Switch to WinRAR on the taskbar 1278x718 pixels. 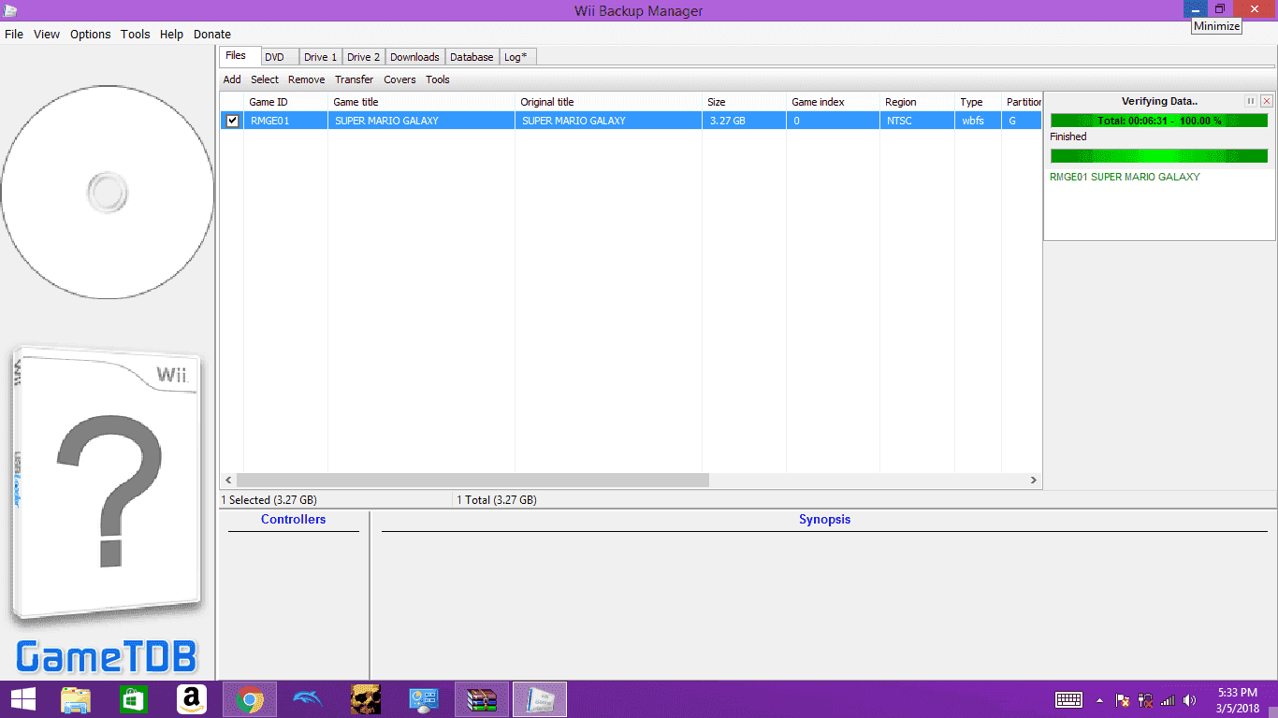tap(482, 699)
